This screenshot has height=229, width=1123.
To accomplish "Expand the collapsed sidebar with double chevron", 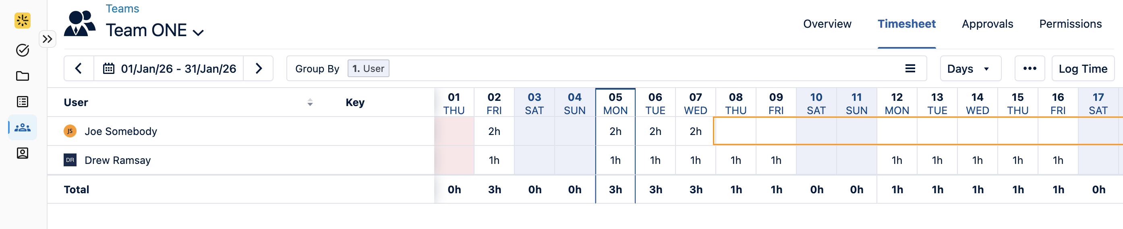I will point(48,39).
